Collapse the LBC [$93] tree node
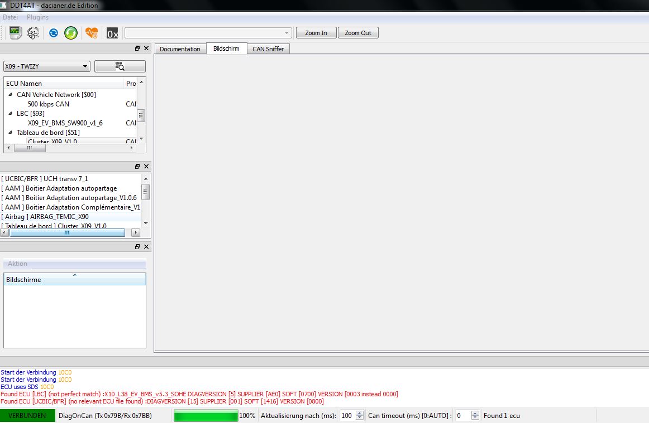The width and height of the screenshot is (649, 423). (10, 114)
